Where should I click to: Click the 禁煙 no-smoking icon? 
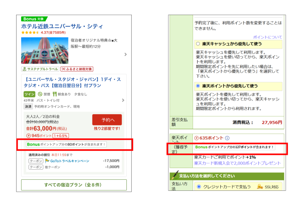(40, 94)
